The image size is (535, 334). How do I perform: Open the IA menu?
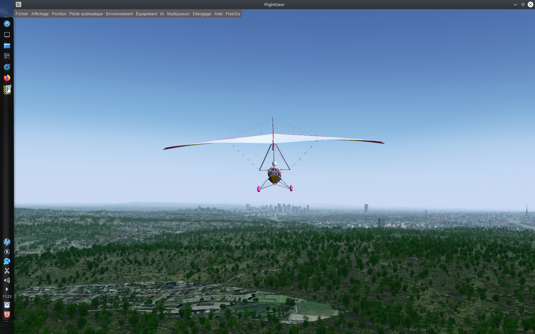point(162,14)
